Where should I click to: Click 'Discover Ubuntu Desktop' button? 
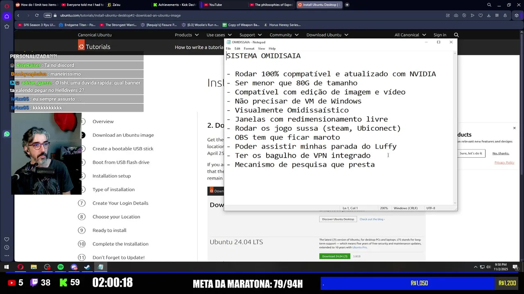click(x=338, y=219)
